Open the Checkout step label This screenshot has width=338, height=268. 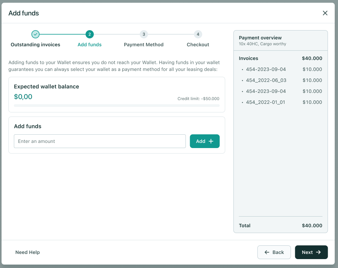pyautogui.click(x=198, y=45)
